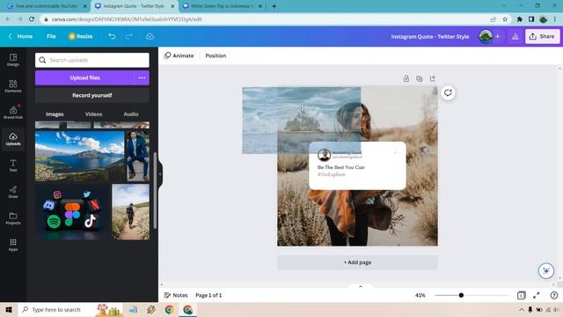Click the design title Instagram Quote - Twitter Style
The image size is (563, 317).
(430, 36)
